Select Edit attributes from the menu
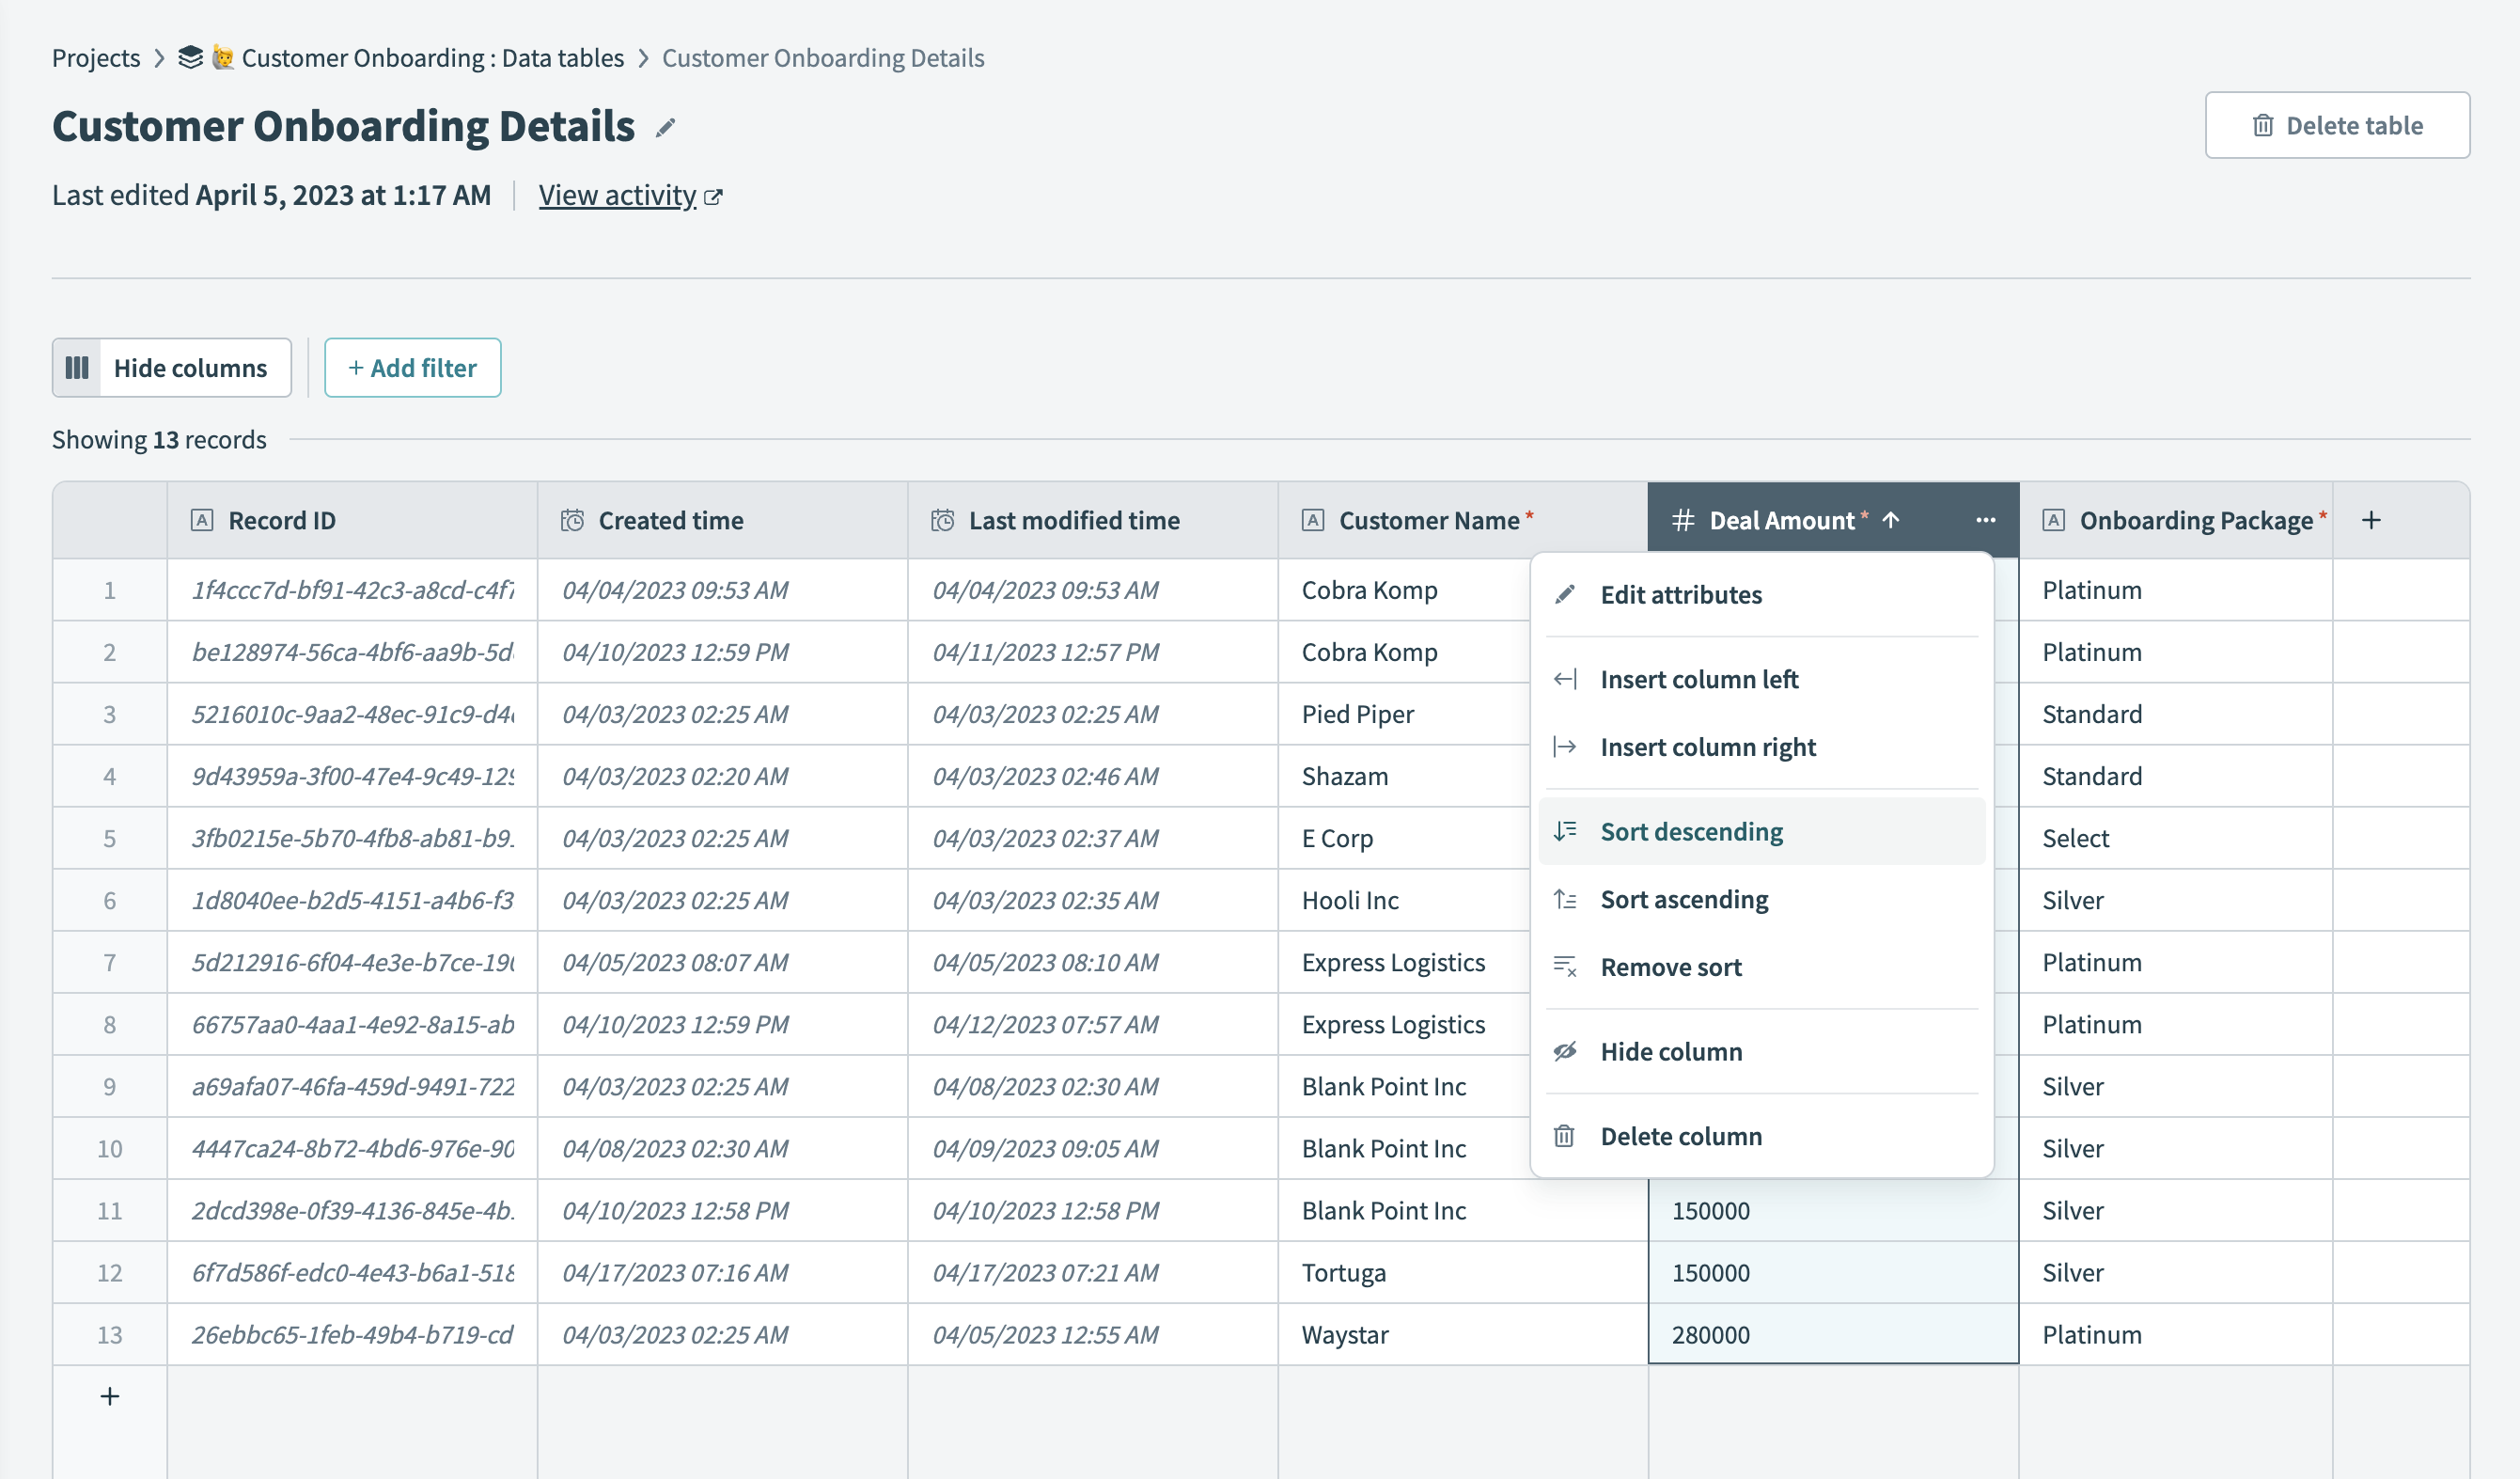The width and height of the screenshot is (2520, 1479). [x=1681, y=594]
